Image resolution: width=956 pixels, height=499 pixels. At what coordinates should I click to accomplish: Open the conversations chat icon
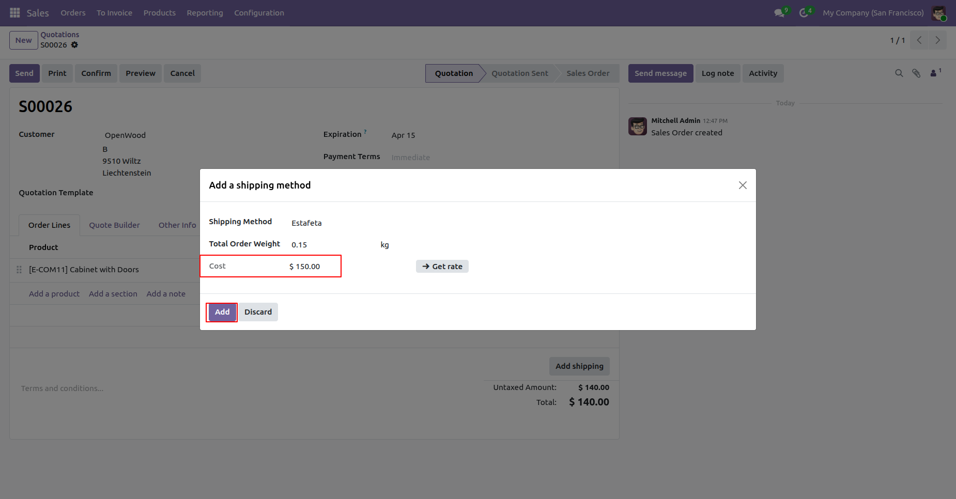point(779,13)
